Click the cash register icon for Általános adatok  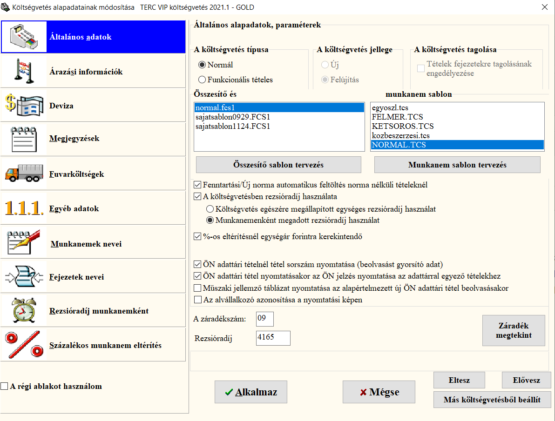24,37
